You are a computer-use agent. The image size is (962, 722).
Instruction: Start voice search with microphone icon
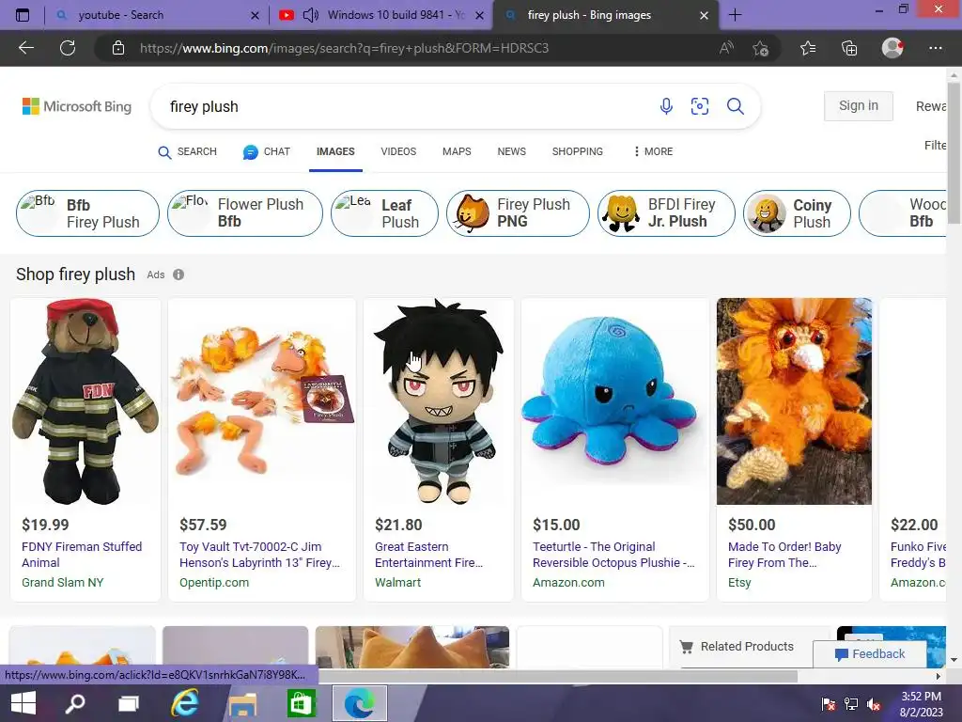coord(666,106)
